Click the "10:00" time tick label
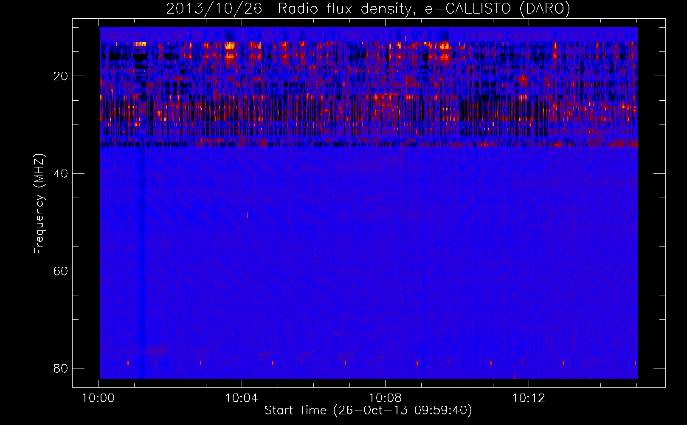 (x=99, y=398)
